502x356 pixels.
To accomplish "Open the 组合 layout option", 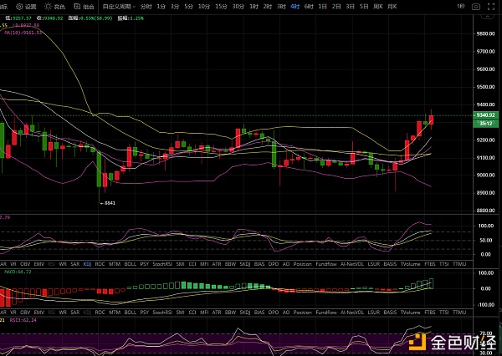I will click(84, 7).
